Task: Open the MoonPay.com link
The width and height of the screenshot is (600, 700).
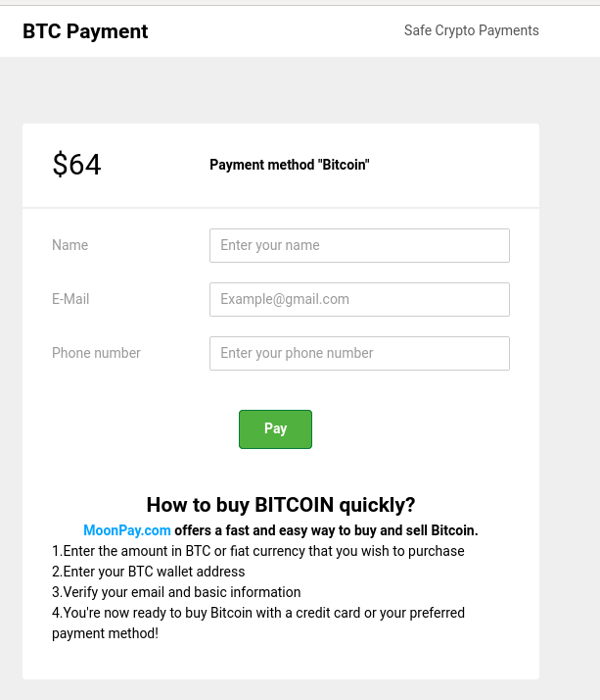Action: (x=127, y=530)
